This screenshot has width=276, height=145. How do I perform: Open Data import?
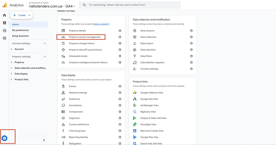pyautogui.click(x=147, y=43)
